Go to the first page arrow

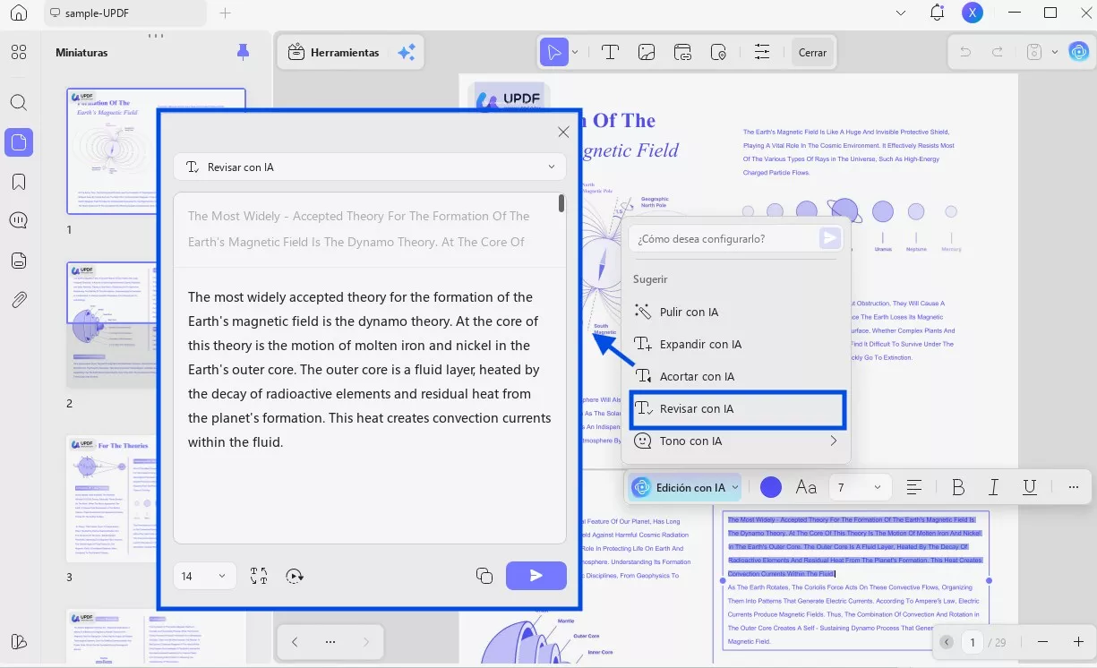[947, 642]
